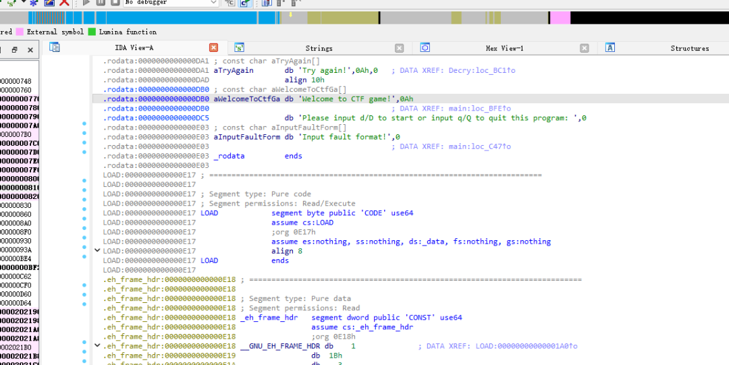This screenshot has width=729, height=365.
Task: Switch to the Strings tab
Action: (319, 48)
